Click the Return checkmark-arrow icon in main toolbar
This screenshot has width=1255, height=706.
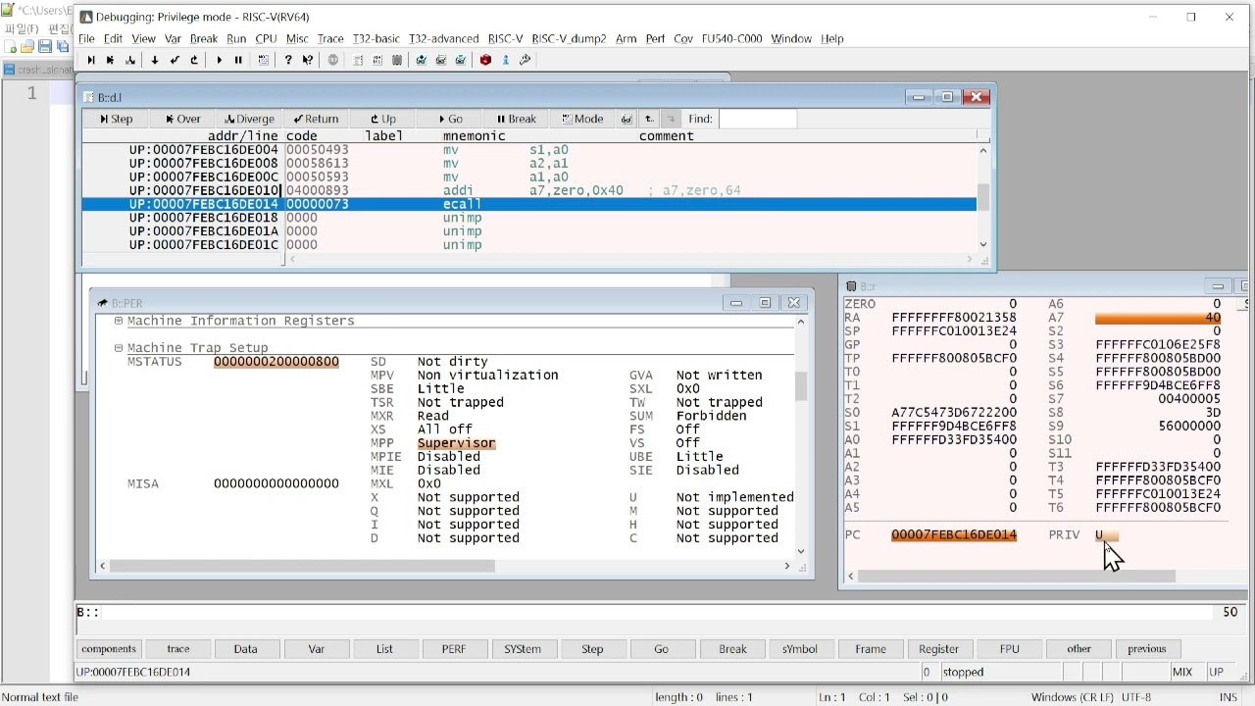coord(175,60)
